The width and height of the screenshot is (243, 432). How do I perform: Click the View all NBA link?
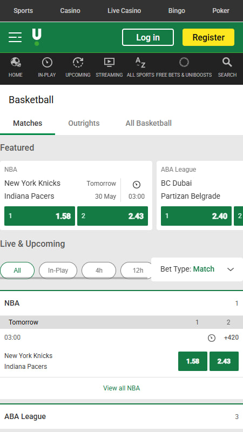coord(122,388)
